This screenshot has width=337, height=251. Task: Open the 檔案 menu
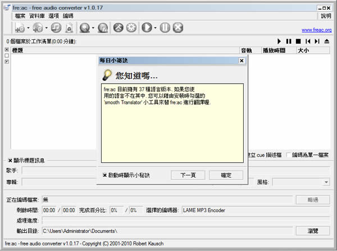(20, 16)
